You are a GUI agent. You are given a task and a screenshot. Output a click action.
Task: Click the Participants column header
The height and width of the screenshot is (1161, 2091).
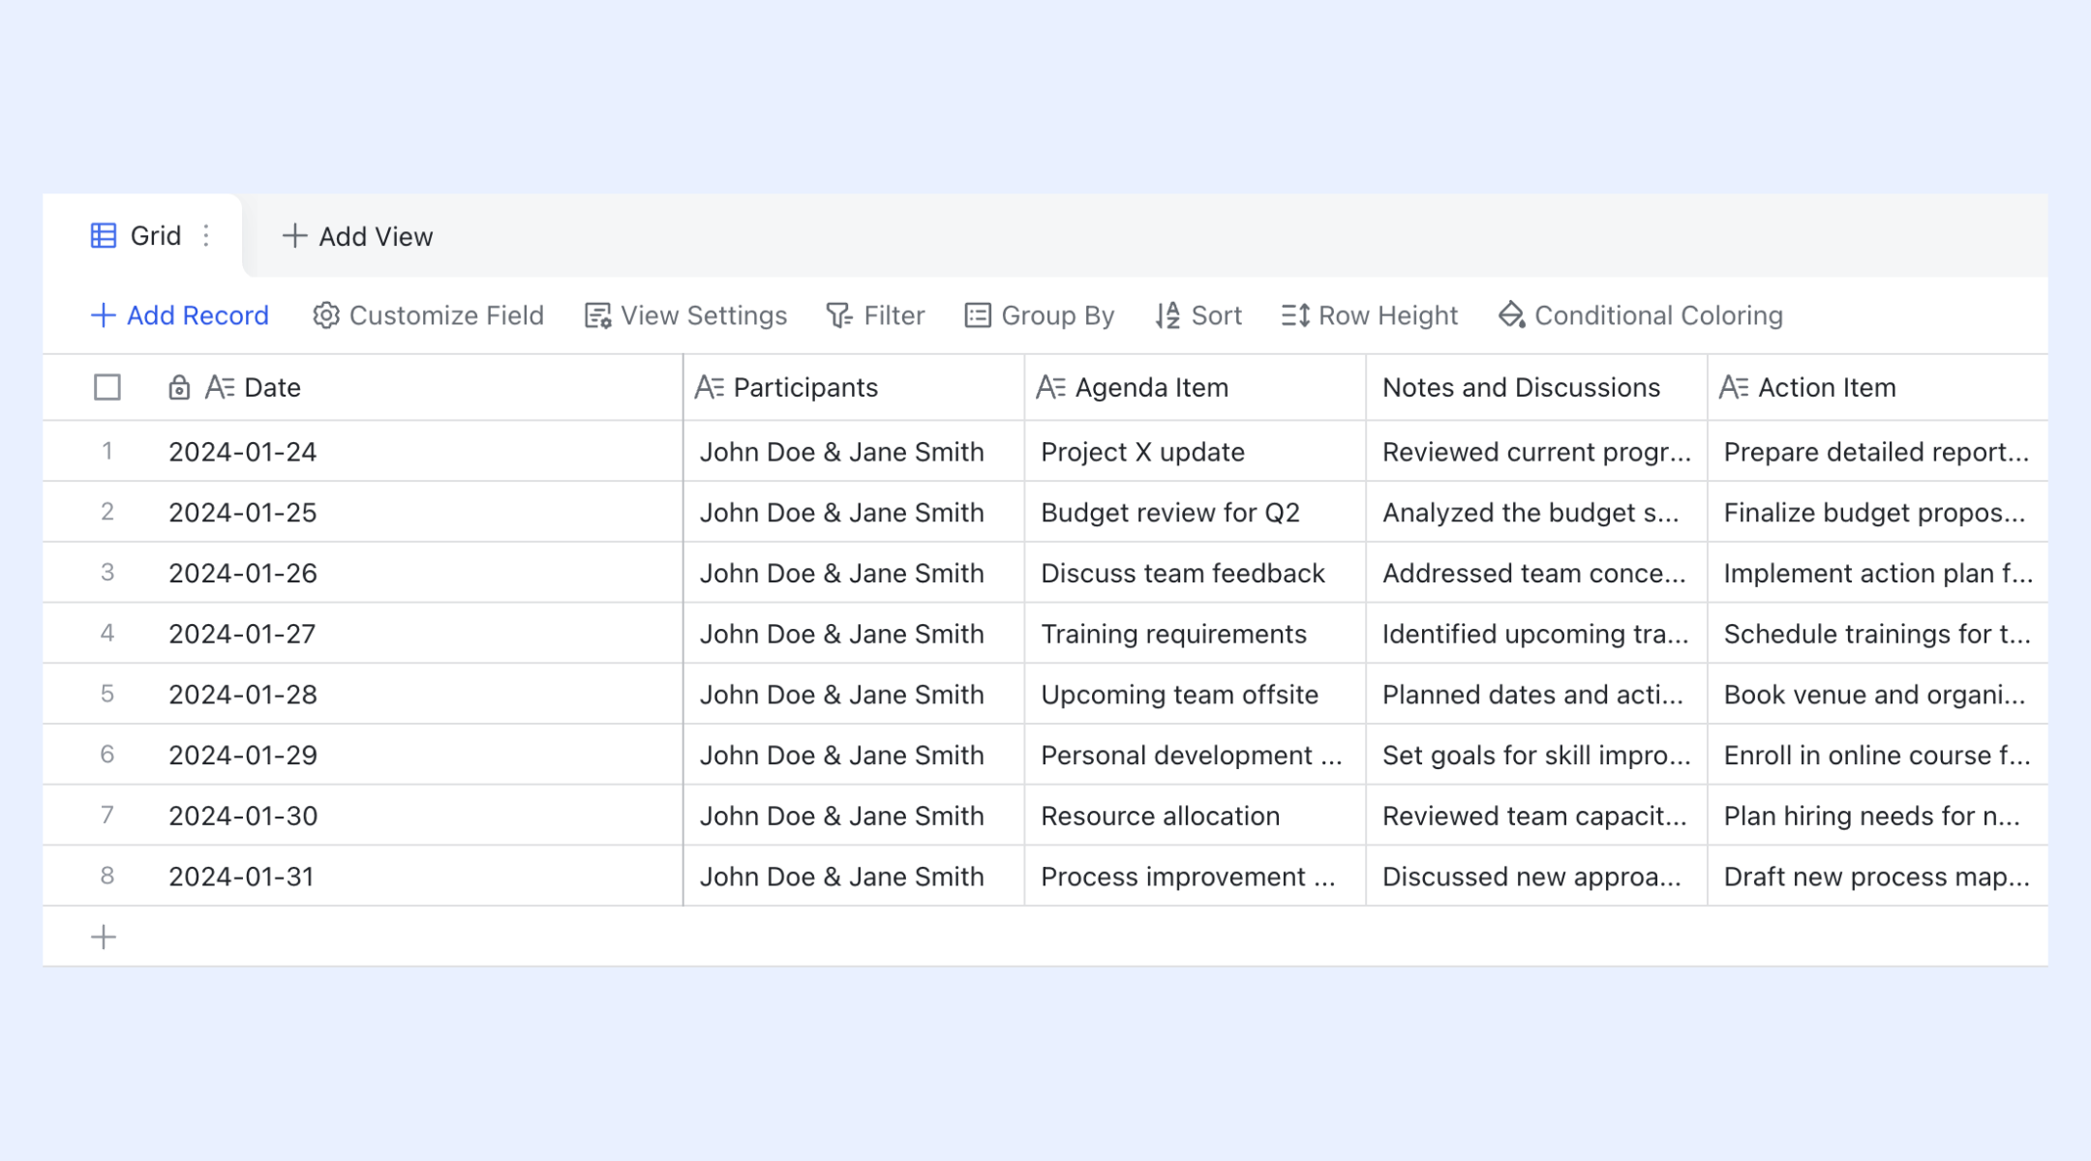click(854, 388)
